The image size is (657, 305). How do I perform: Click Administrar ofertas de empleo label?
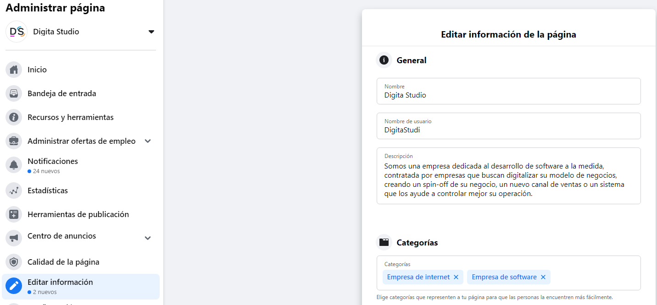82,141
